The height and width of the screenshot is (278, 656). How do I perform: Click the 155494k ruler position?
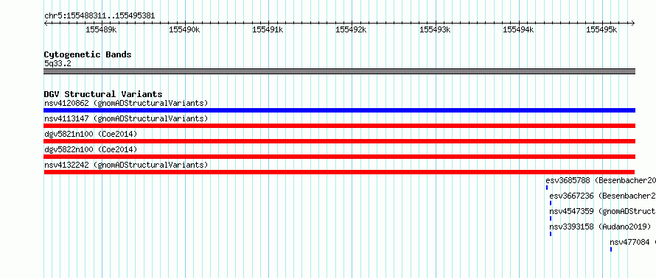tap(518, 29)
